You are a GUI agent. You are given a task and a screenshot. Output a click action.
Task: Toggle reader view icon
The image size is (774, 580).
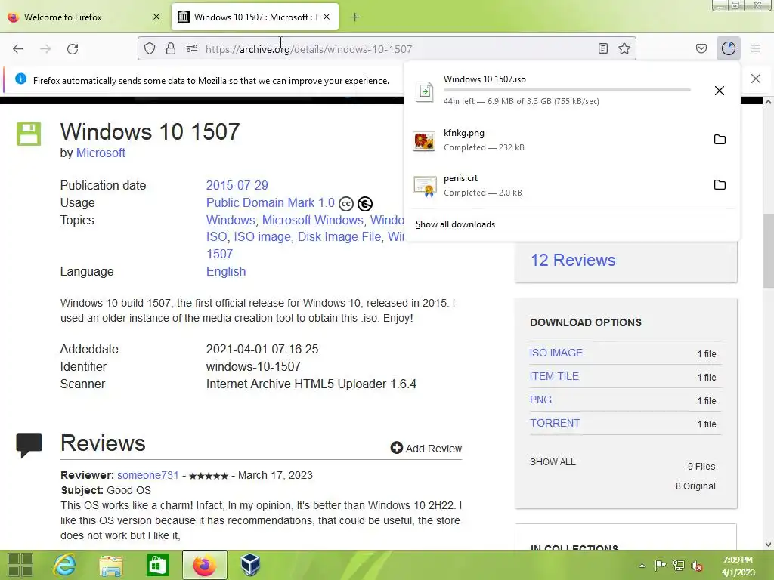tap(602, 48)
